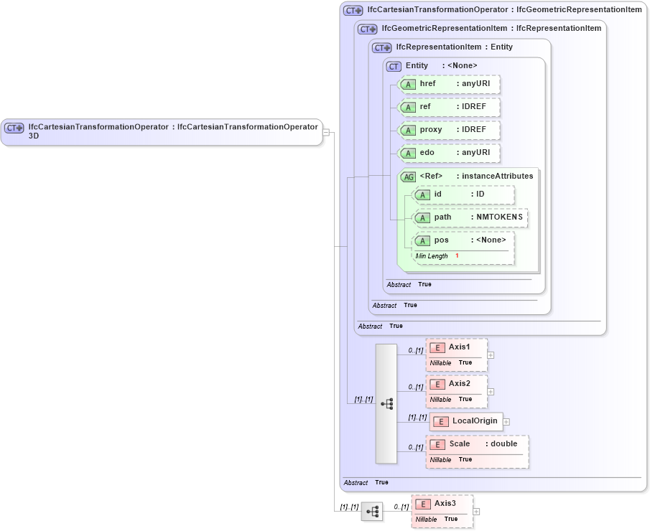Screen dimensions: 650x531
Task: Expand the LocalOrigin element
Action: pyautogui.click(x=506, y=422)
